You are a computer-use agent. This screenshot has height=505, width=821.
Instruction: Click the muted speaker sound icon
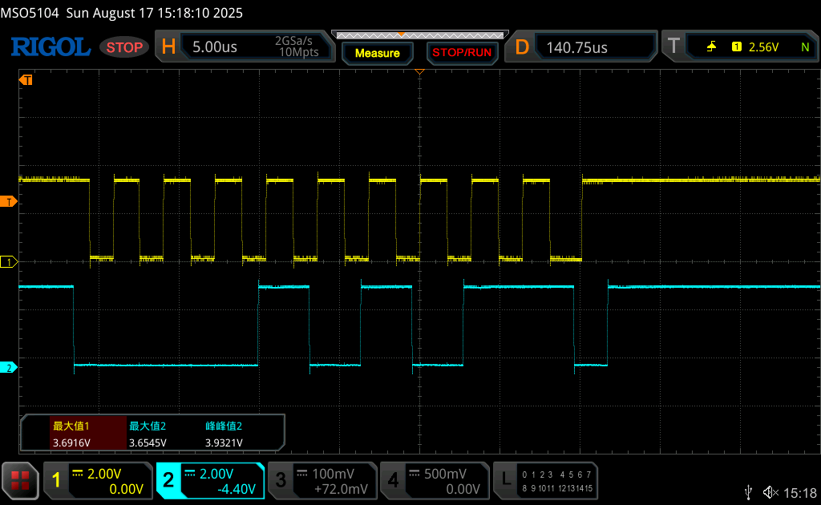[x=770, y=491]
